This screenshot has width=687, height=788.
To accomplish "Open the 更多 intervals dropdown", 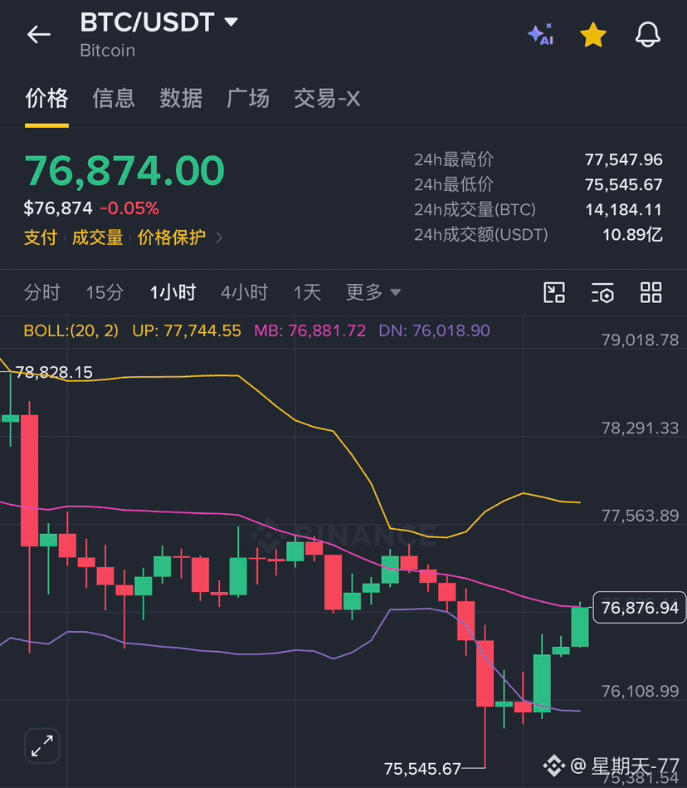I will coord(373,292).
